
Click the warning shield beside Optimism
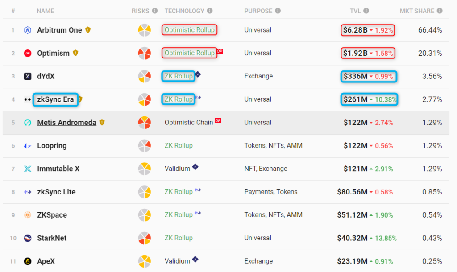(75, 53)
